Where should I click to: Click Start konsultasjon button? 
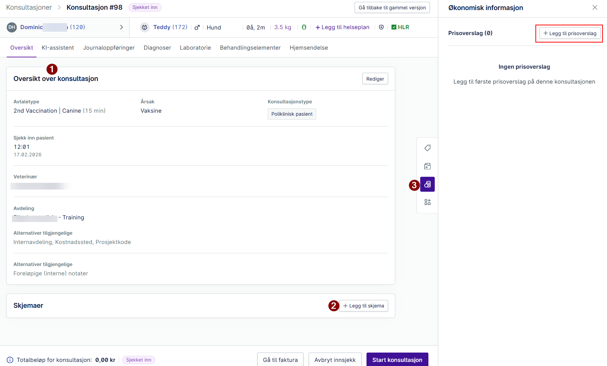click(397, 360)
